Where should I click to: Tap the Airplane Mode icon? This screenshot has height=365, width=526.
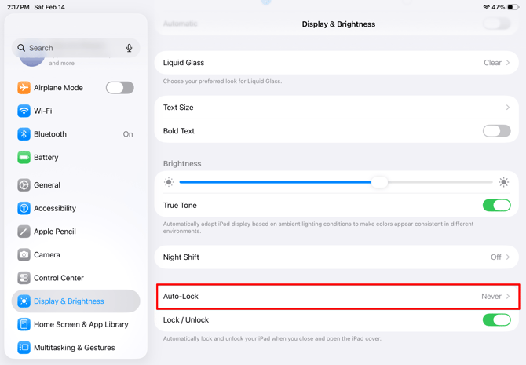(24, 88)
